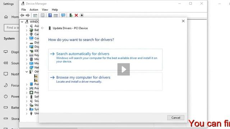Select the Mice tree item icon
Viewport: 230px width, 129px height.
point(31,59)
